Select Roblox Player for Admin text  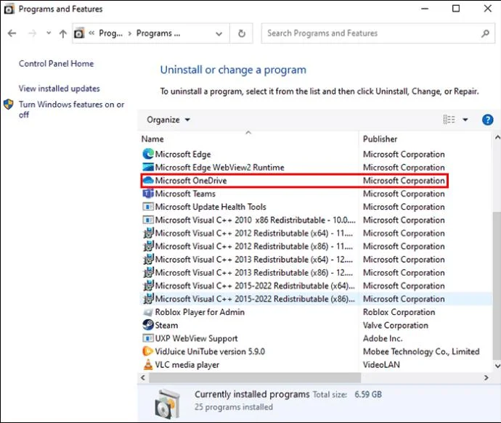pyautogui.click(x=200, y=312)
